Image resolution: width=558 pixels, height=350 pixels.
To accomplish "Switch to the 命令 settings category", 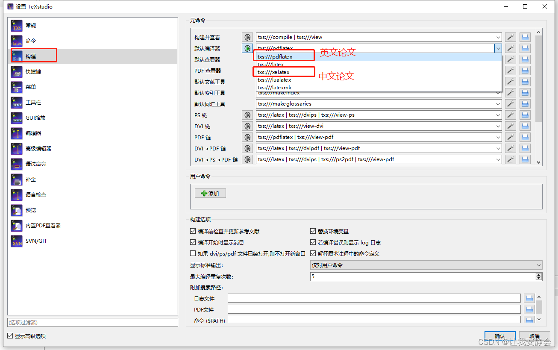I will point(30,41).
